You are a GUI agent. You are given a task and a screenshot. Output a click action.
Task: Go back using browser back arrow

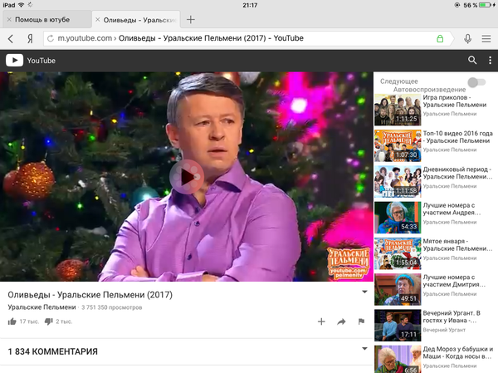11,38
